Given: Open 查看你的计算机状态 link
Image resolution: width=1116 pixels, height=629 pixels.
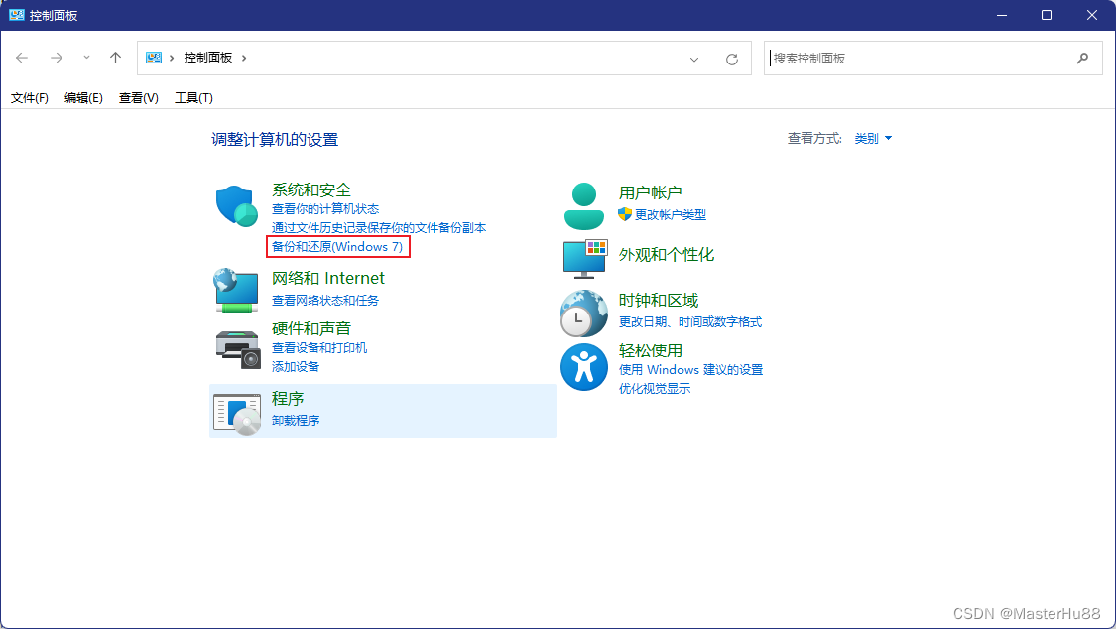Looking at the screenshot, I should [325, 208].
